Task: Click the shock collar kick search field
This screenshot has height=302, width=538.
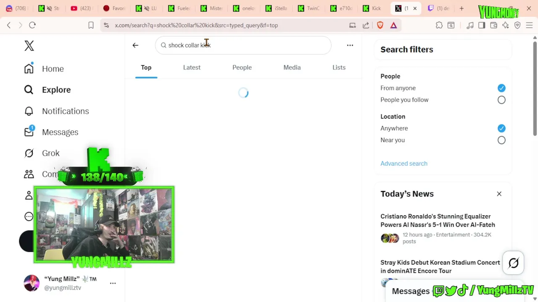Action: coord(243,45)
